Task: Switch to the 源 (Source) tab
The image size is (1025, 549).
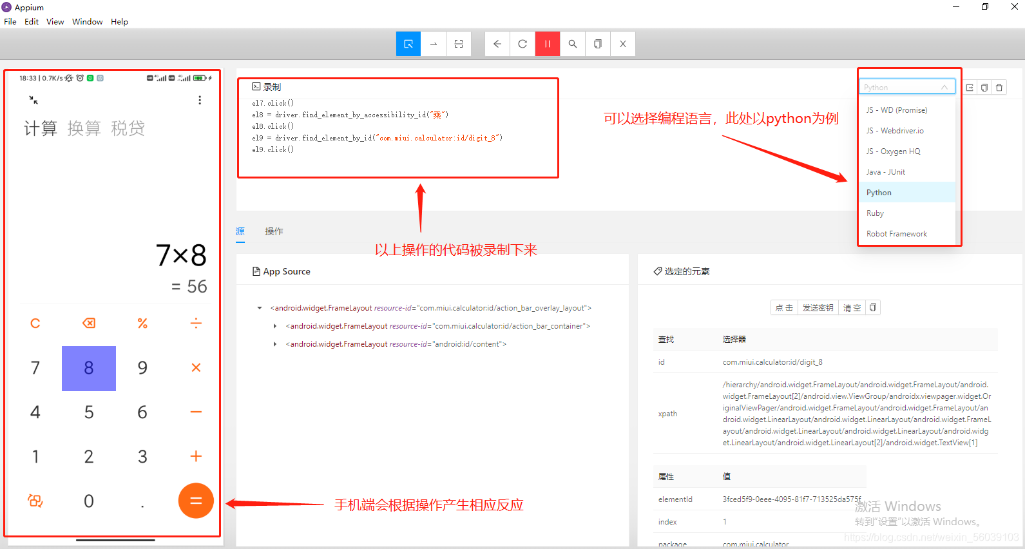Action: [x=240, y=231]
